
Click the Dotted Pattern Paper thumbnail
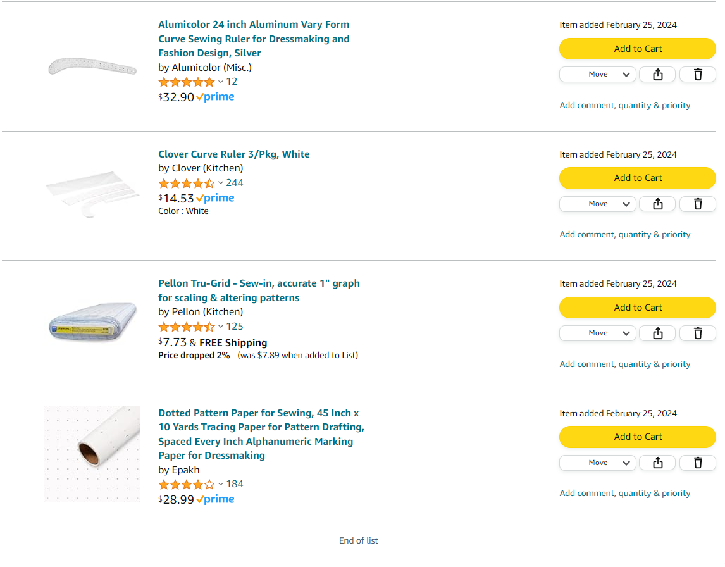tap(92, 454)
